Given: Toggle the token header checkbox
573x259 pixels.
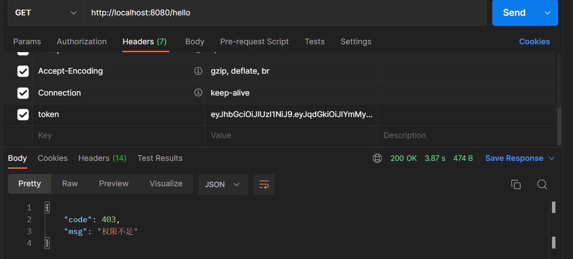Looking at the screenshot, I should coord(23,114).
